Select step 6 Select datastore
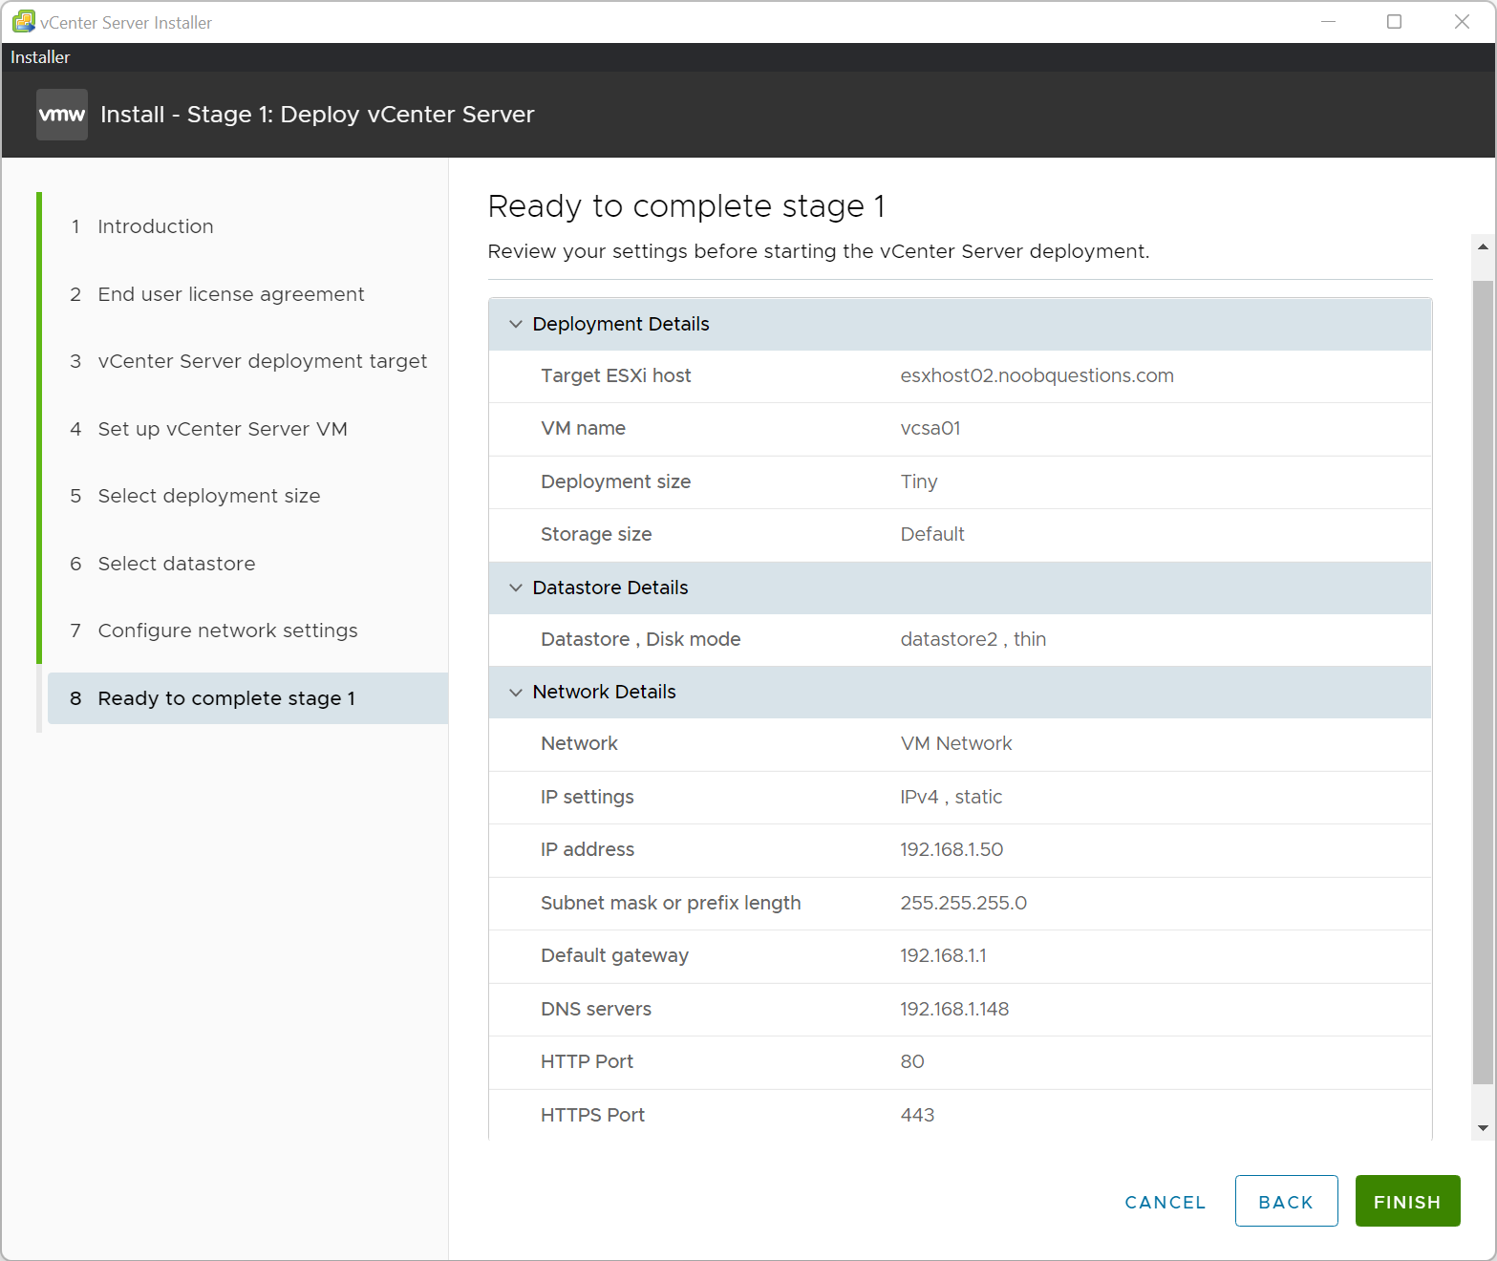The width and height of the screenshot is (1497, 1261). pyautogui.click(x=176, y=564)
